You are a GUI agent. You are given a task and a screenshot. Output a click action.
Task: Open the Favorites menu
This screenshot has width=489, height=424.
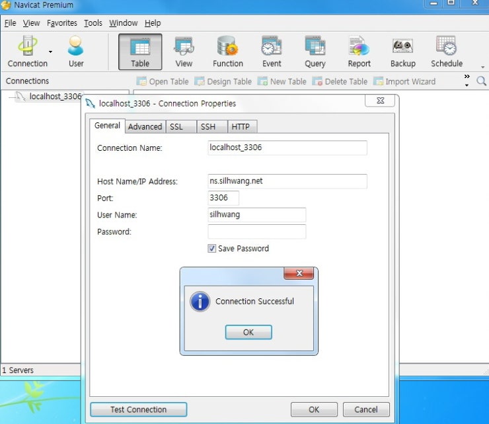point(61,23)
